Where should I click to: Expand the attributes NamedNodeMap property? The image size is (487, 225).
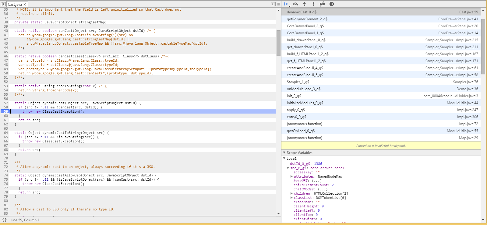click(x=291, y=176)
